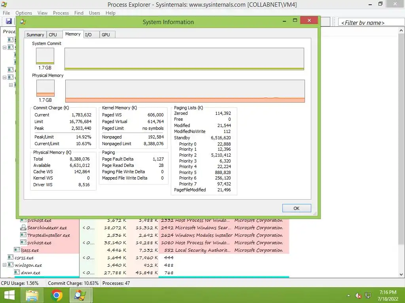Image resolution: width=405 pixels, height=303 pixels.
Task: Open the Users menu
Action: 94,13
